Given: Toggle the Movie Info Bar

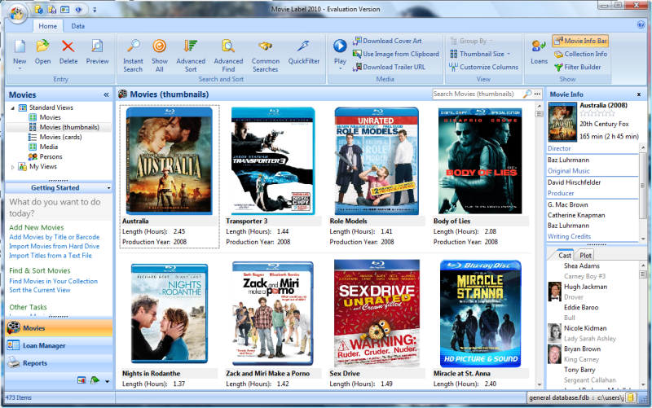Looking at the screenshot, I should (580, 41).
